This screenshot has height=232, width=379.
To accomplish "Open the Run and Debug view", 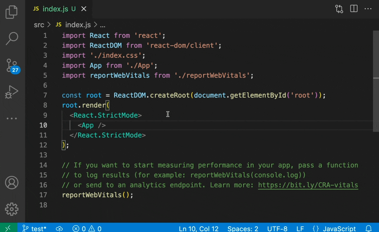I will click(12, 92).
